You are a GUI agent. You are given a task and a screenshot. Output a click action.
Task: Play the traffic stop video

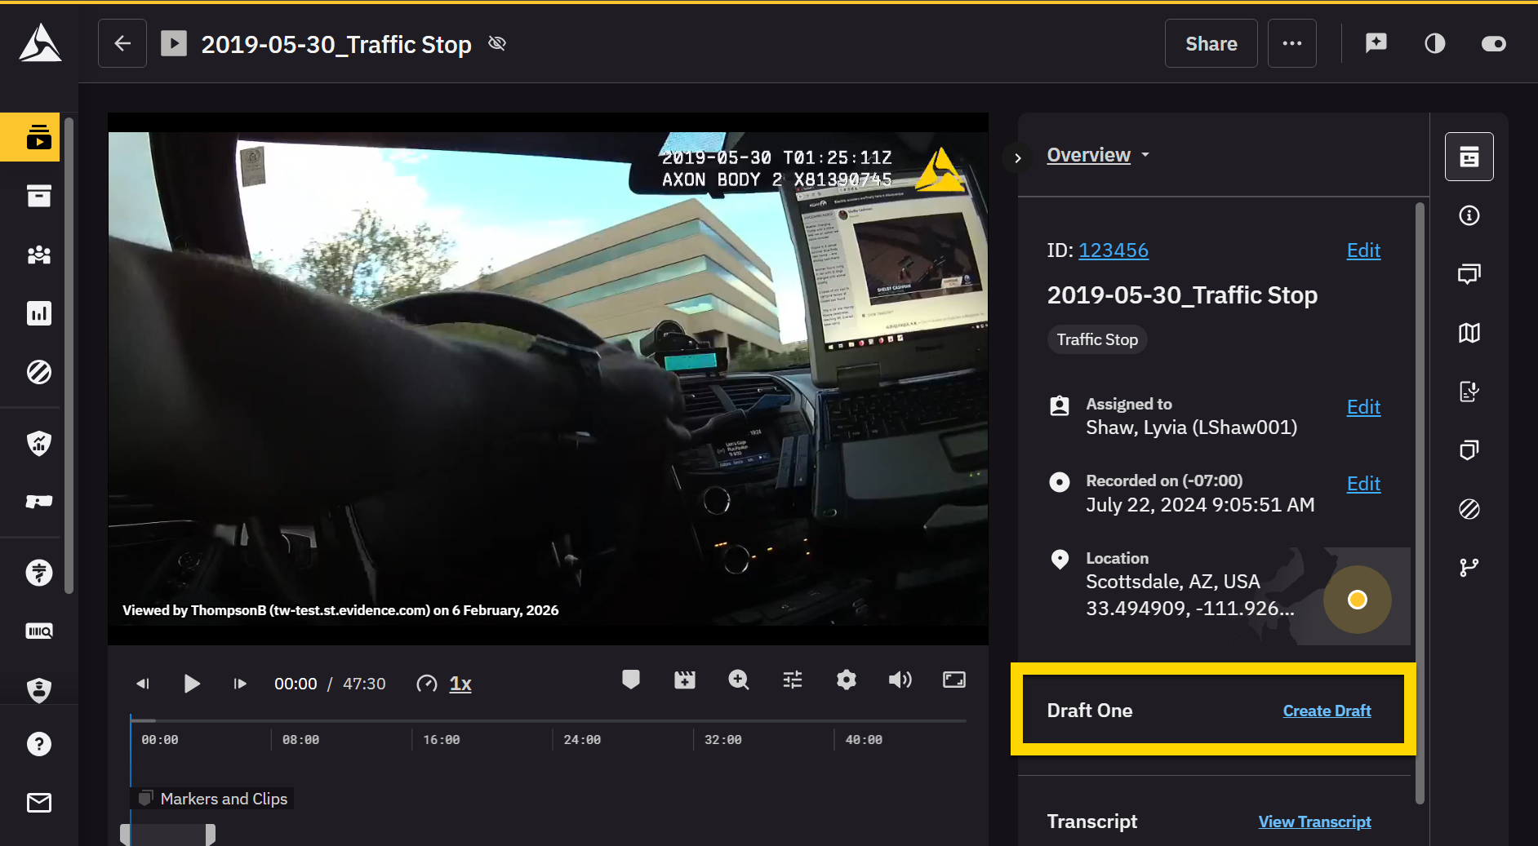(192, 684)
